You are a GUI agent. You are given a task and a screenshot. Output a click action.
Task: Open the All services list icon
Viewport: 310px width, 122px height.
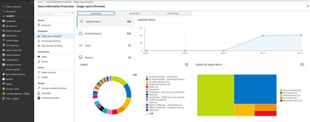pos(3,12)
